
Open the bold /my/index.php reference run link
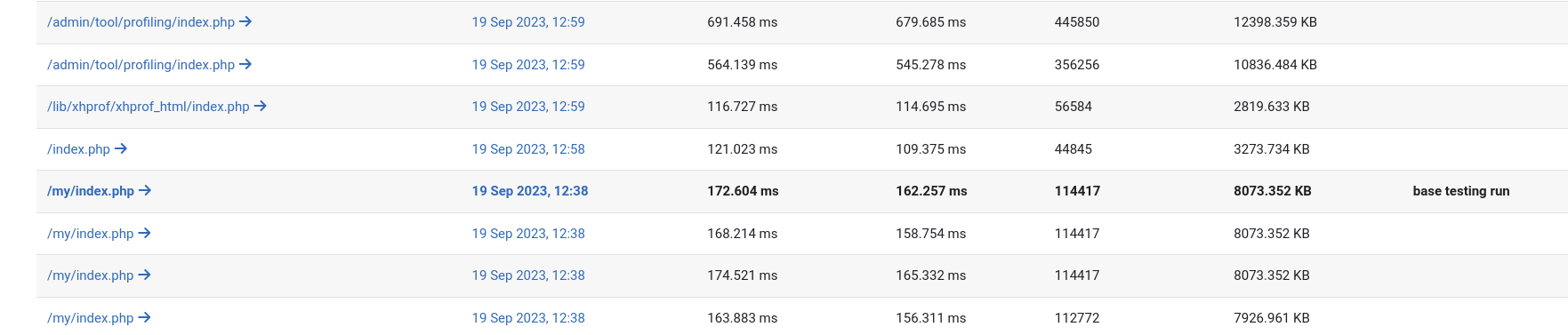point(91,191)
